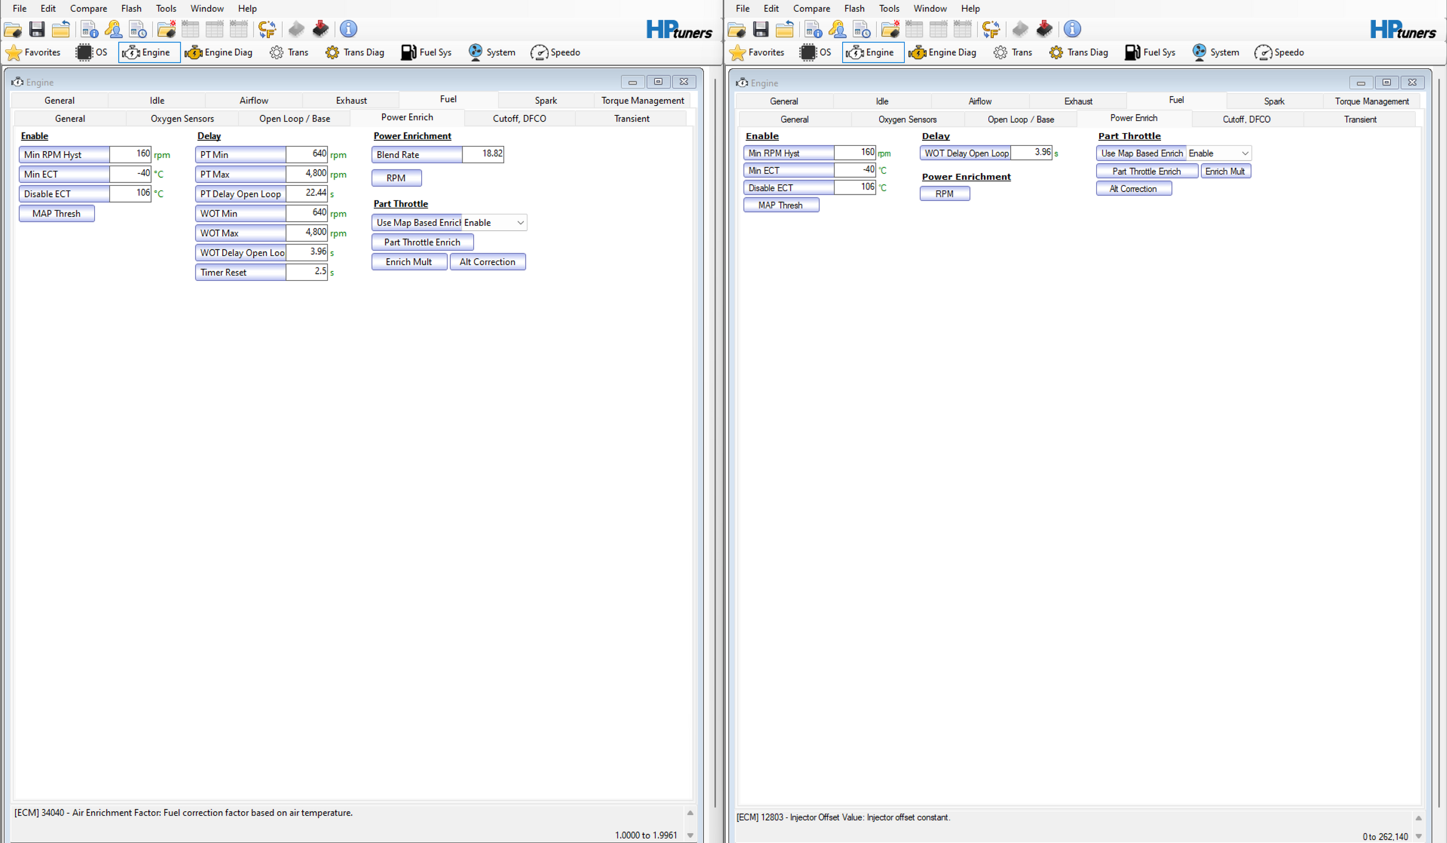Click the blue info icon in right window
This screenshot has width=1447, height=843.
[x=1072, y=29]
